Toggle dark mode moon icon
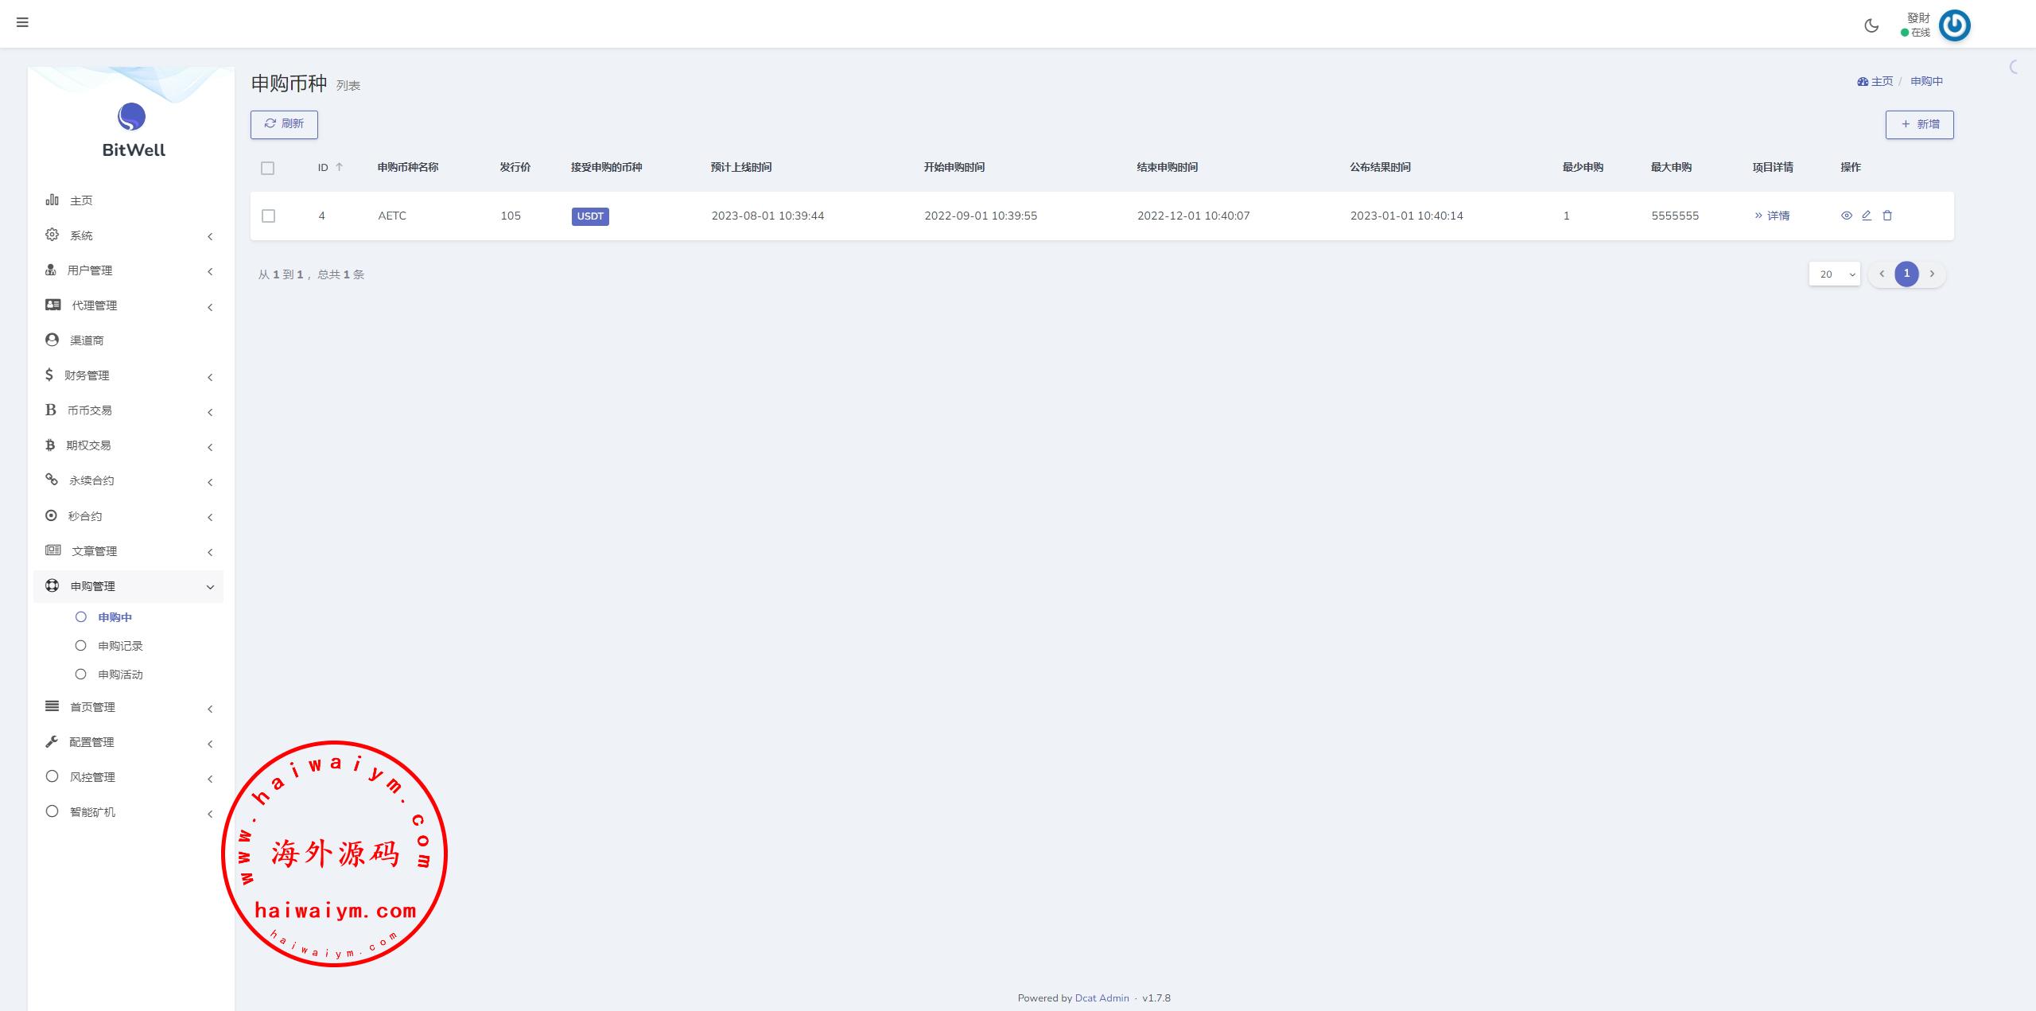The image size is (2036, 1011). tap(1871, 25)
